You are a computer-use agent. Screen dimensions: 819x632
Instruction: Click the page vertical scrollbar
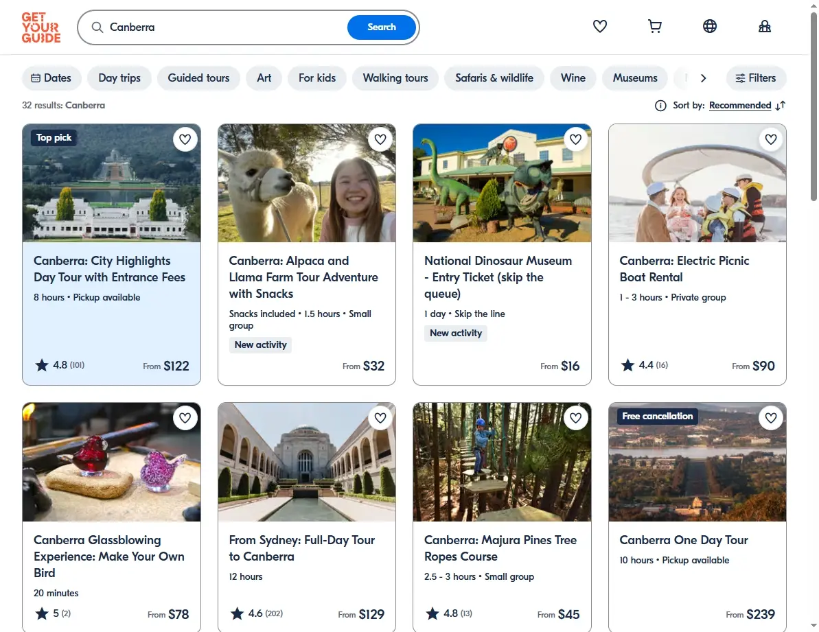[814, 107]
